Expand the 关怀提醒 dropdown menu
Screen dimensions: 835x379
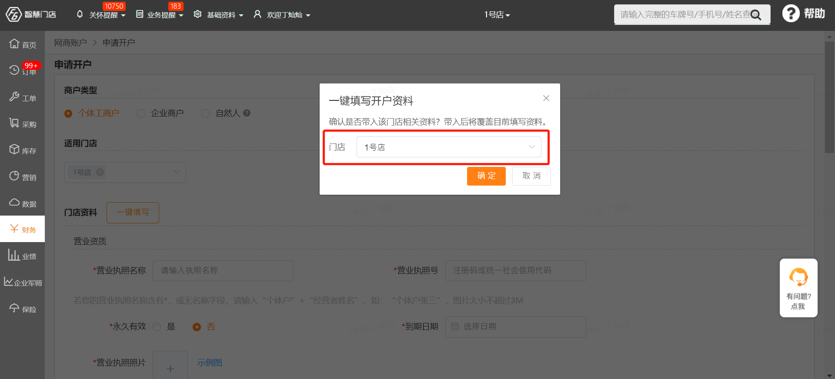[123, 15]
